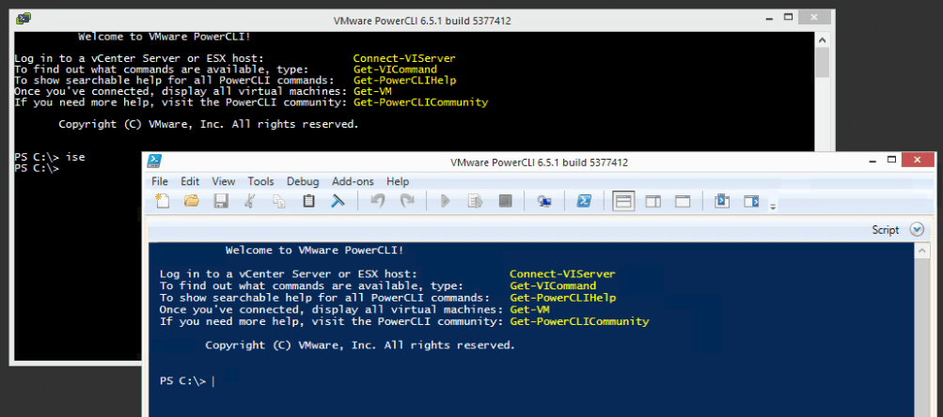Viewport: 943px width, 417px height.
Task: Click Get-VM text in ISE console
Action: coord(529,309)
